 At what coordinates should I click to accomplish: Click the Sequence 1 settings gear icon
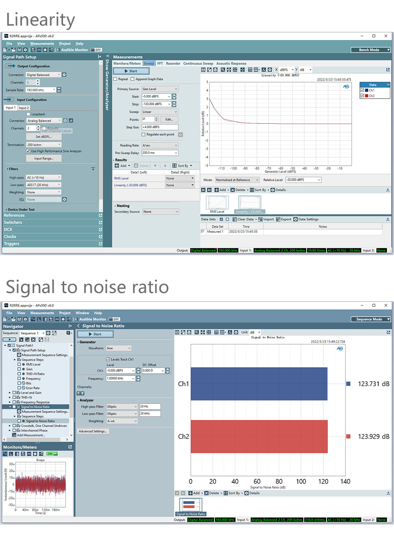tap(48, 333)
